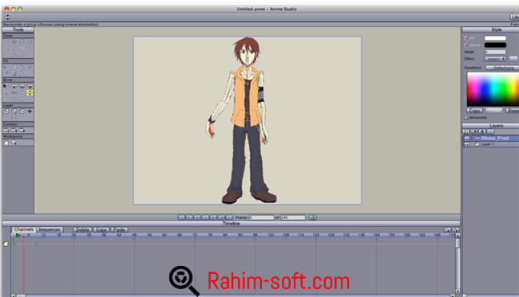
Task: Select the Winsor_Front layer name
Action: pos(494,139)
